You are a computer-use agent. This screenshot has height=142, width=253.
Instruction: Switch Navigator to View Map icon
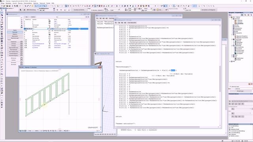pyautogui.click(x=245, y=15)
